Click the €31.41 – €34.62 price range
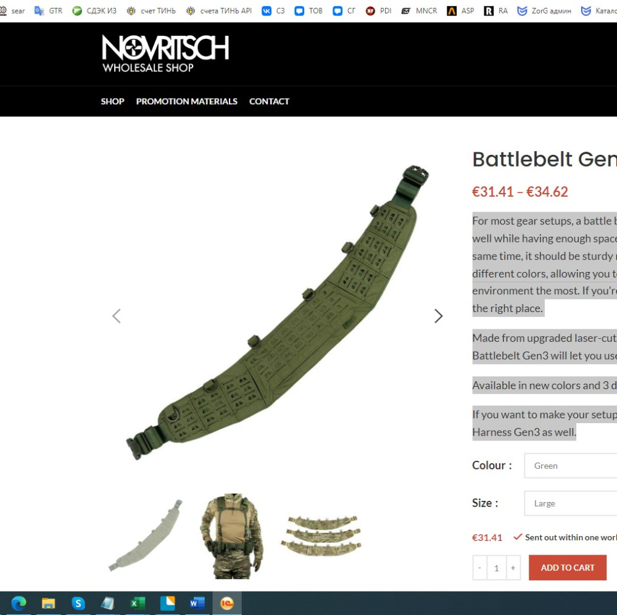Screen dimensions: 617x615 520,192
